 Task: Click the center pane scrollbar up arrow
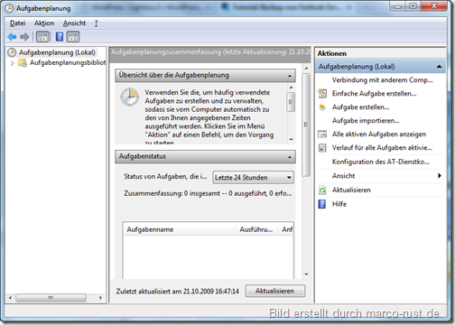(x=306, y=69)
